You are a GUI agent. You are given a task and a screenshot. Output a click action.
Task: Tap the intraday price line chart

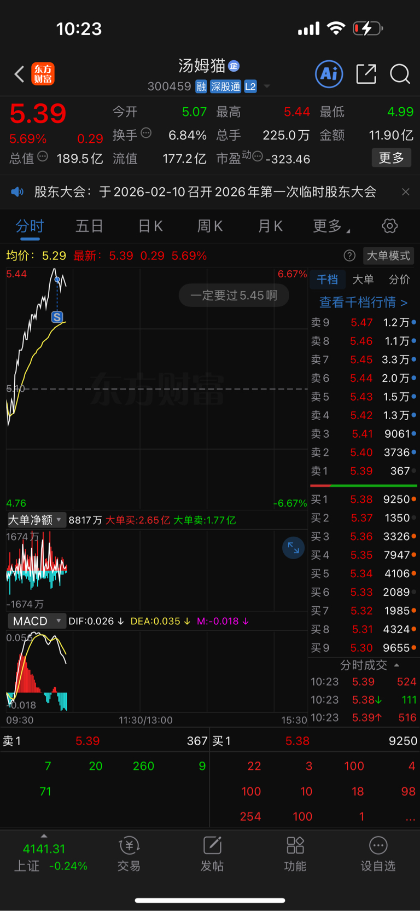coord(157,388)
